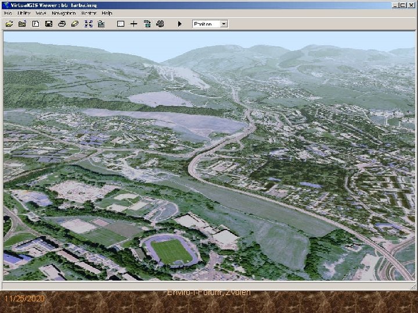Click the movie camera icon
The height and width of the screenshot is (313, 418).
coord(160,24)
